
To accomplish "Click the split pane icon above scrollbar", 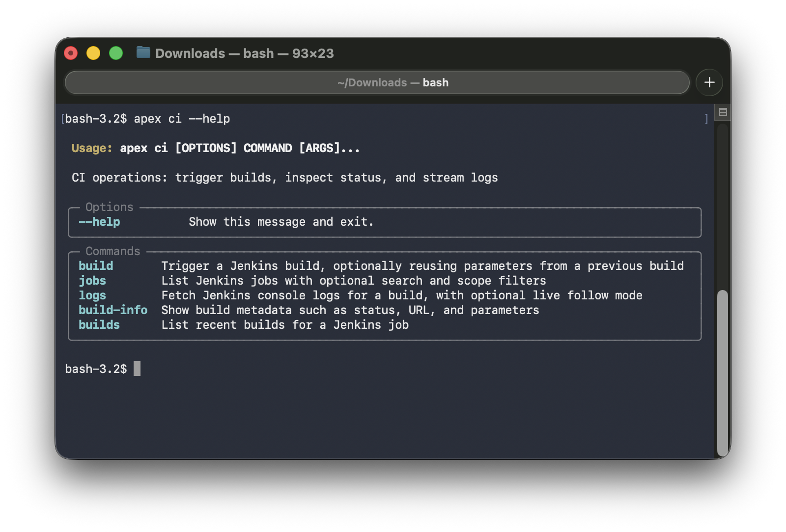I will point(723,112).
